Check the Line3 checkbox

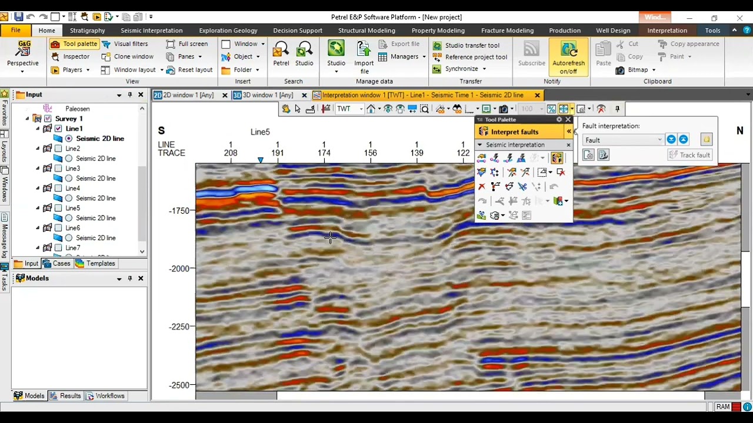(58, 169)
